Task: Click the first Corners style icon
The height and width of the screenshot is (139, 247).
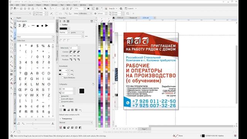Action: [x=71, y=52]
